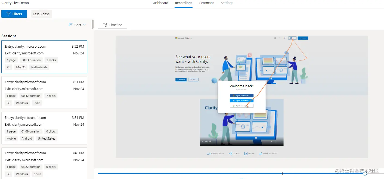Click the 7 clicks tag
Viewport: 384px width, 179px height.
pyautogui.click(x=51, y=96)
